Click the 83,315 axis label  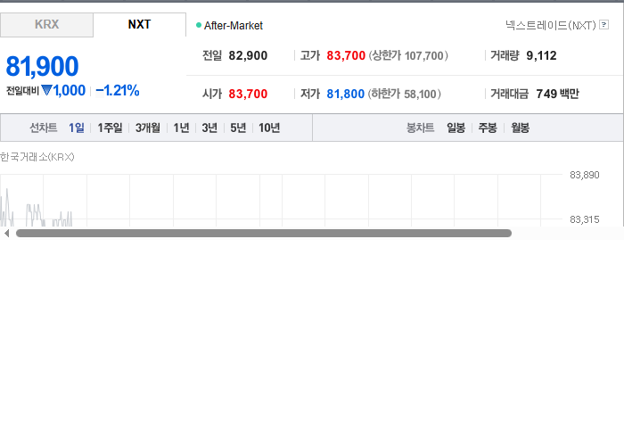[x=584, y=219]
